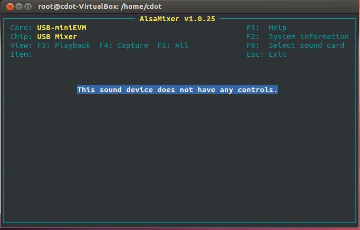
Task: Switch to F3 Playback view
Action: (x=64, y=45)
